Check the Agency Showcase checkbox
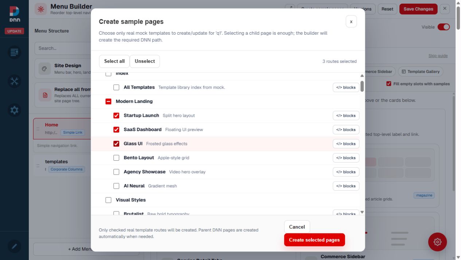This screenshot has width=461, height=260. click(x=116, y=172)
